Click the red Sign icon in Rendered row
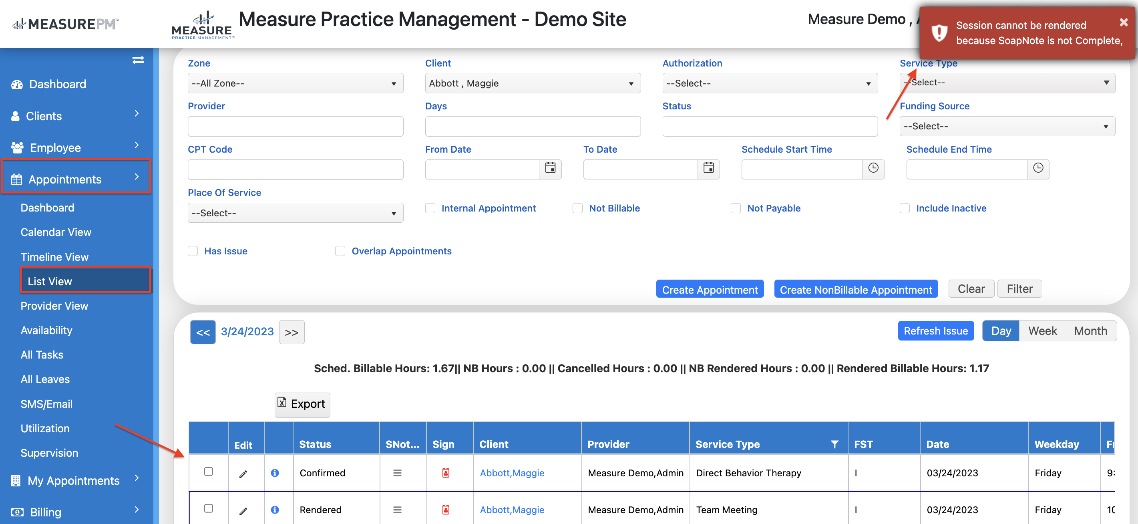This screenshot has width=1138, height=524. 446,510
